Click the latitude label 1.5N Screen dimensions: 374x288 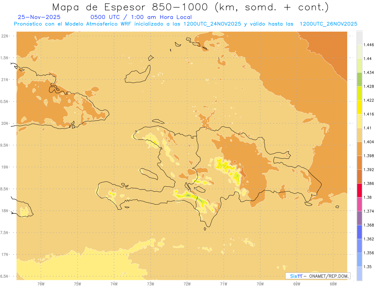(4, 58)
